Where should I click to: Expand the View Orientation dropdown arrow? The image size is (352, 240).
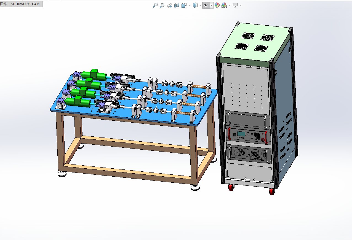tap(189, 5)
